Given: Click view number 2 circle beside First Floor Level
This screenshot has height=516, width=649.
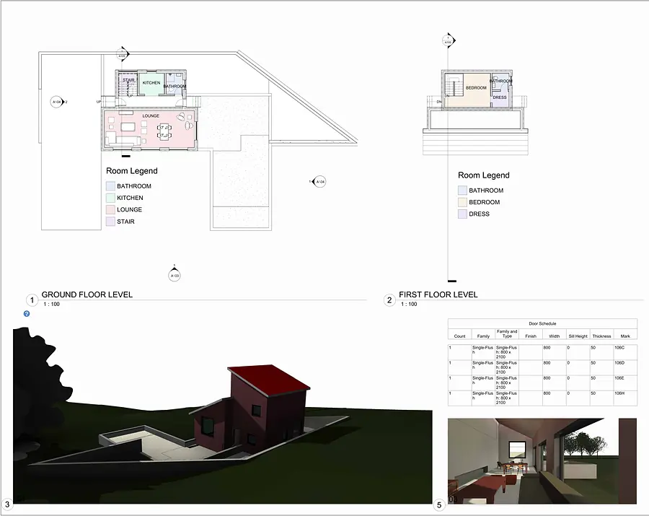Looking at the screenshot, I should (x=389, y=299).
